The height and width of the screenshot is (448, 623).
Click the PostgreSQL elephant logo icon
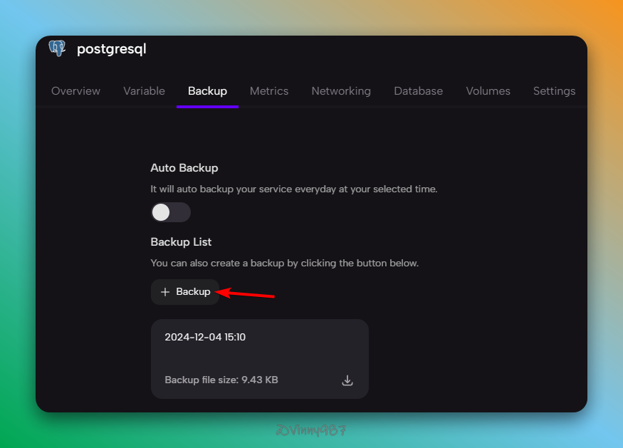57,48
